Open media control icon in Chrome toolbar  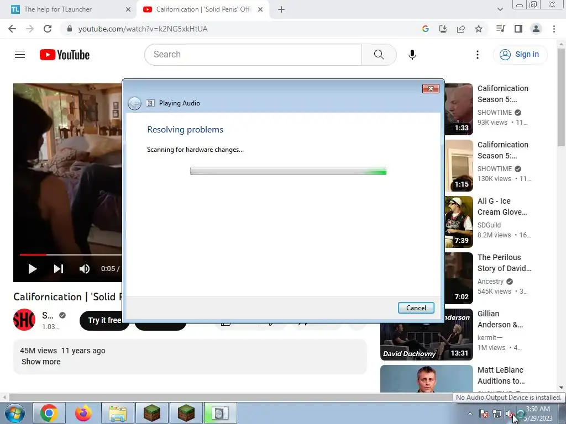500,29
